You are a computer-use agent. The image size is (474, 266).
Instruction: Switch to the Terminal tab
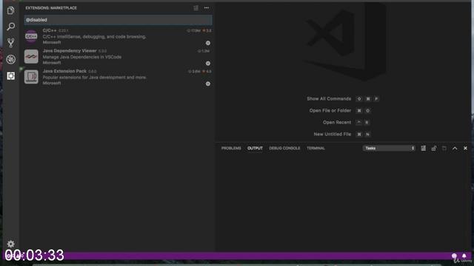click(x=316, y=148)
